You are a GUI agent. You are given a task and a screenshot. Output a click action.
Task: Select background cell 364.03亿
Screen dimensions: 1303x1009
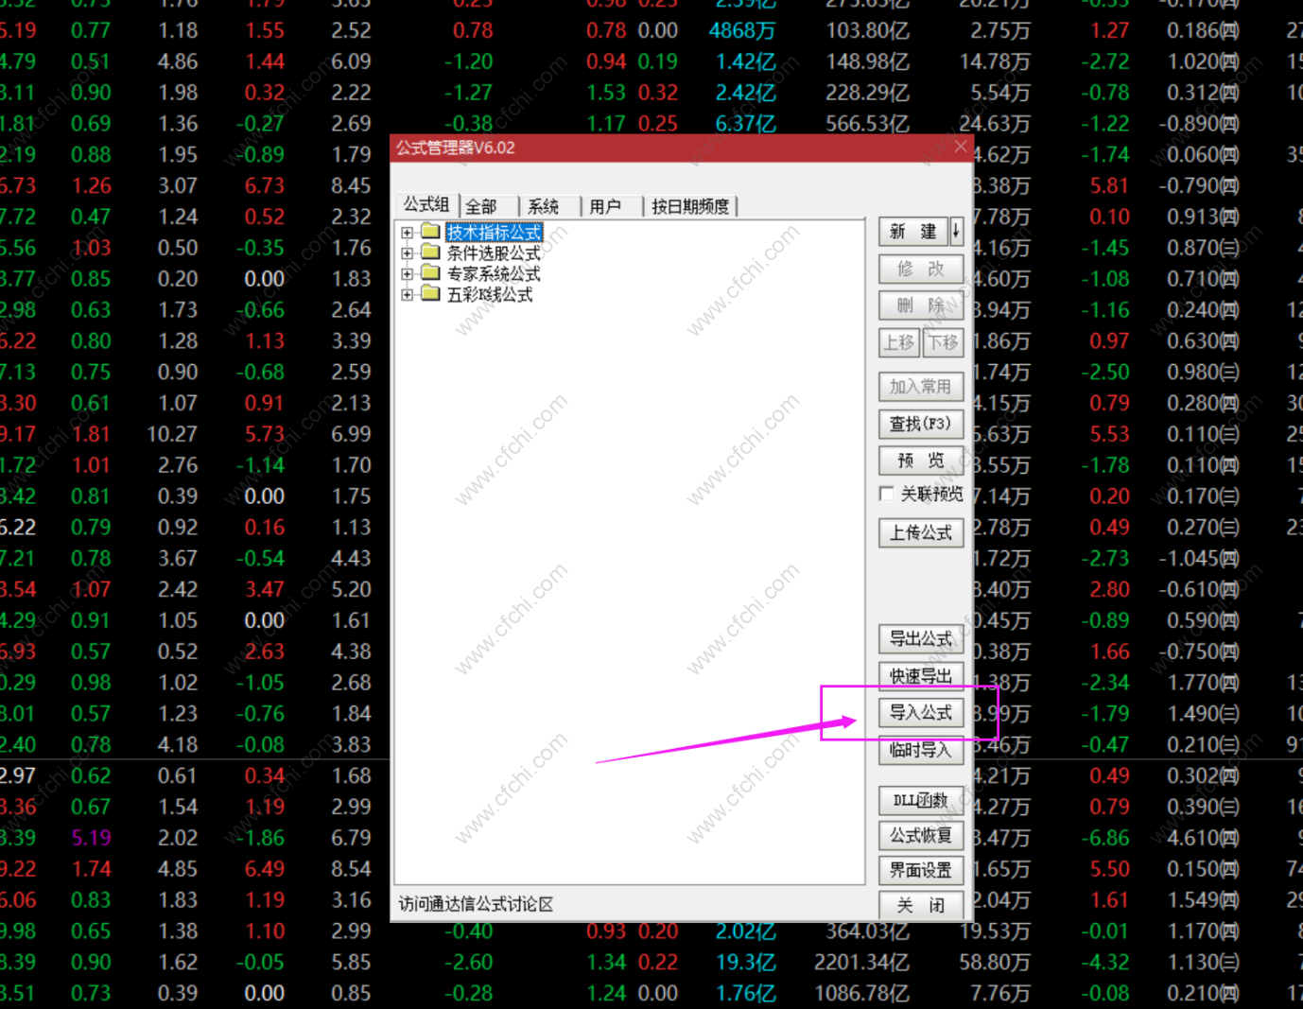pyautogui.click(x=867, y=931)
